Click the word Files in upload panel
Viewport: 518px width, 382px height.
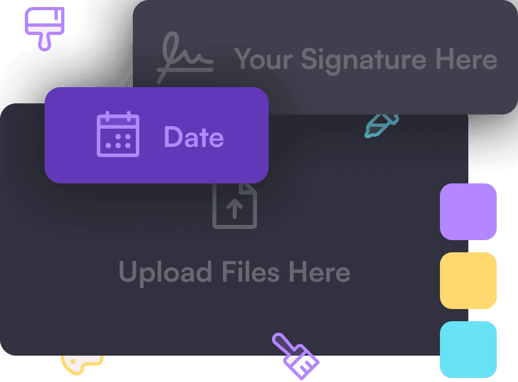point(251,272)
